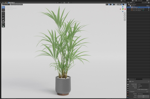
Task: Open the Render properties tab
Action: (x=128, y=84)
